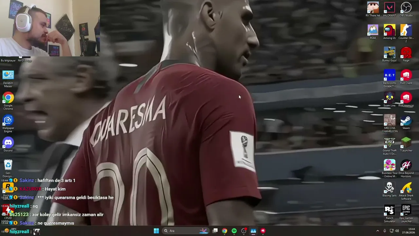Image resolution: width=419 pixels, height=236 pixels.
Task: Open the RV There Yet desktop shortcut
Action: (373, 9)
